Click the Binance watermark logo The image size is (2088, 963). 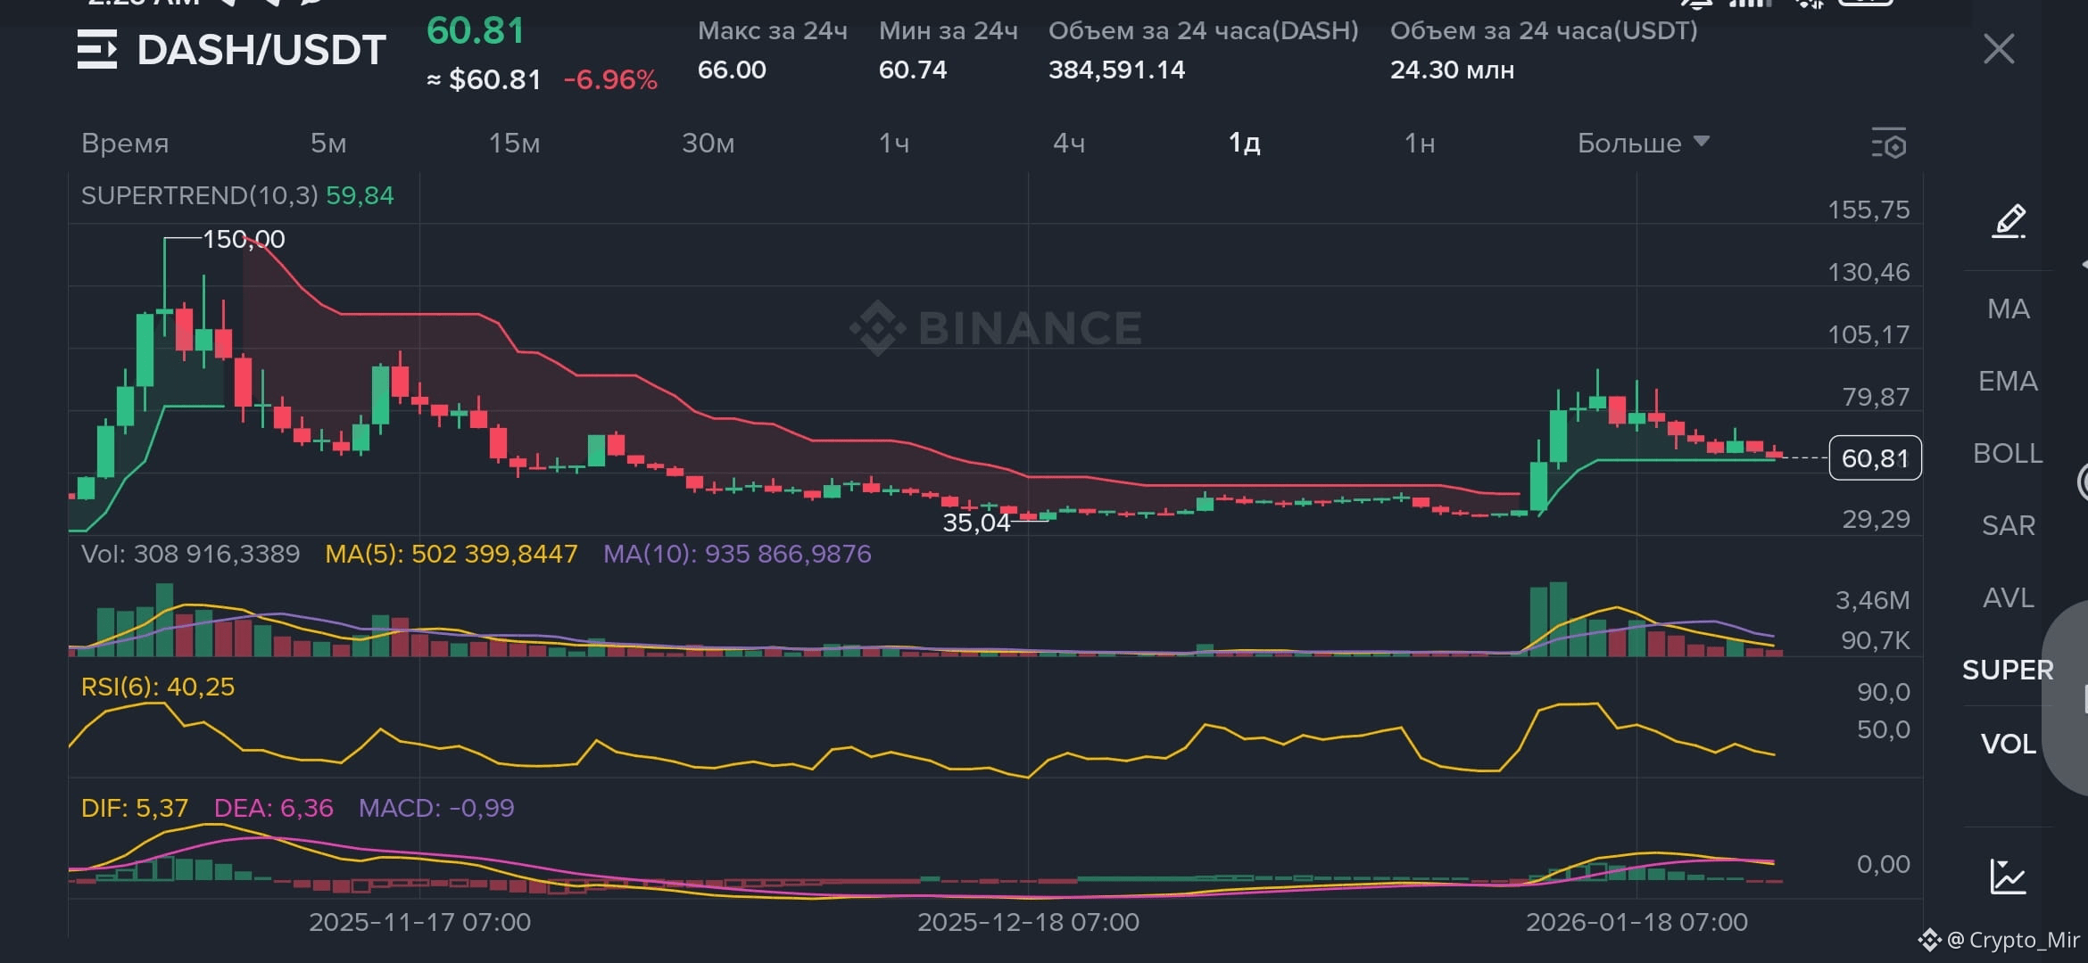tap(996, 327)
